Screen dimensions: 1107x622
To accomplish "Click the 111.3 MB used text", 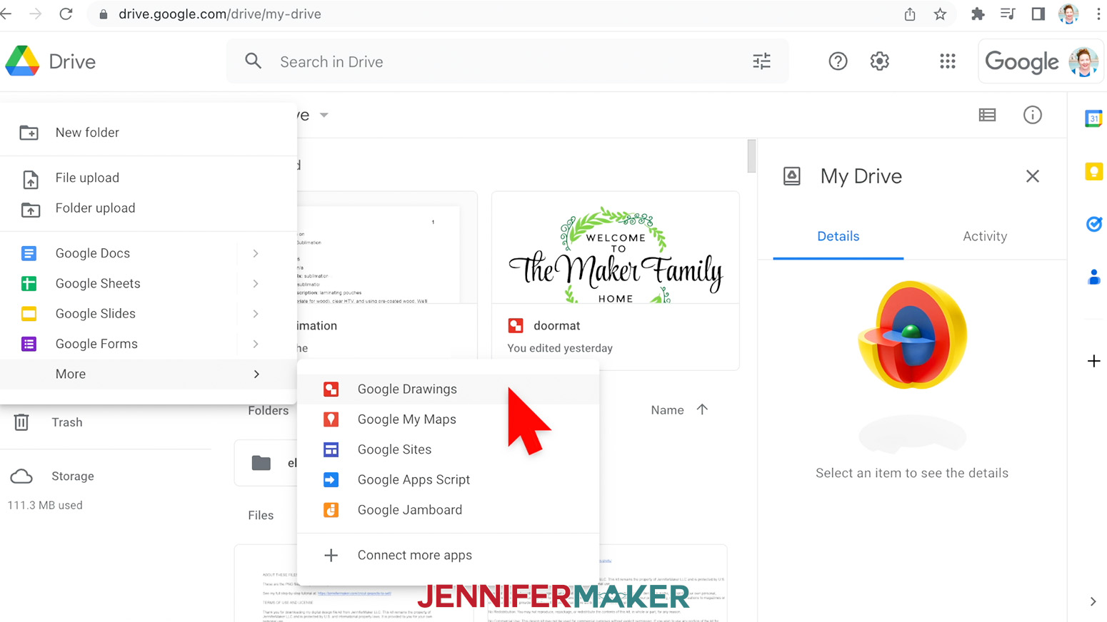I will point(45,505).
